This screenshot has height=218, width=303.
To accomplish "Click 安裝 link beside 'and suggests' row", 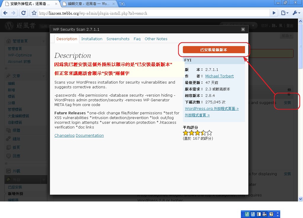I will pyautogui.click(x=287, y=103).
